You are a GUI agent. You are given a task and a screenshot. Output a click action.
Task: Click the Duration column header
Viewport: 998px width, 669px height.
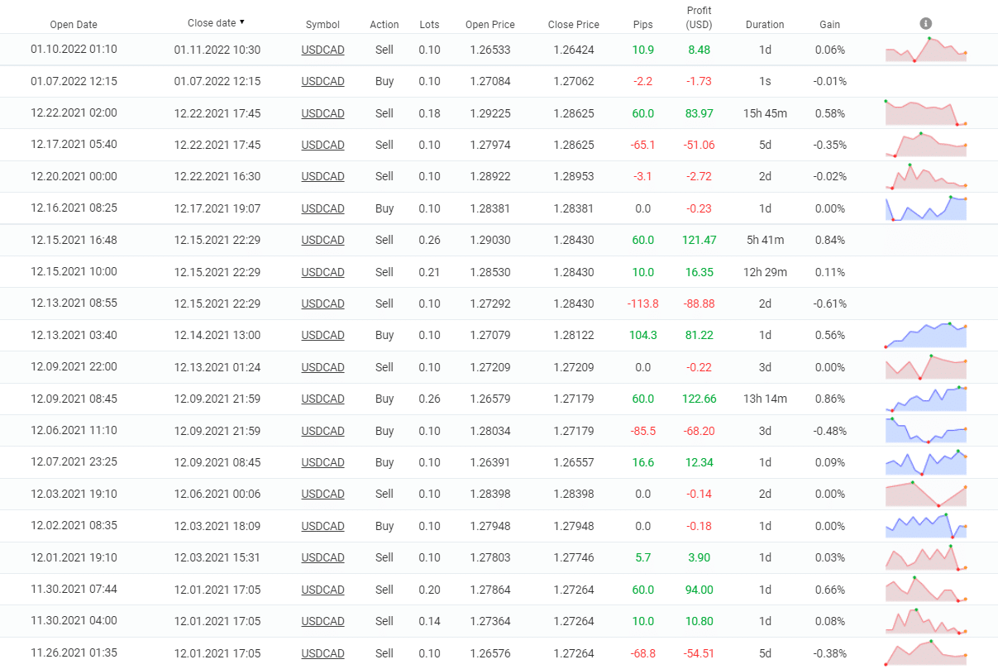(765, 24)
